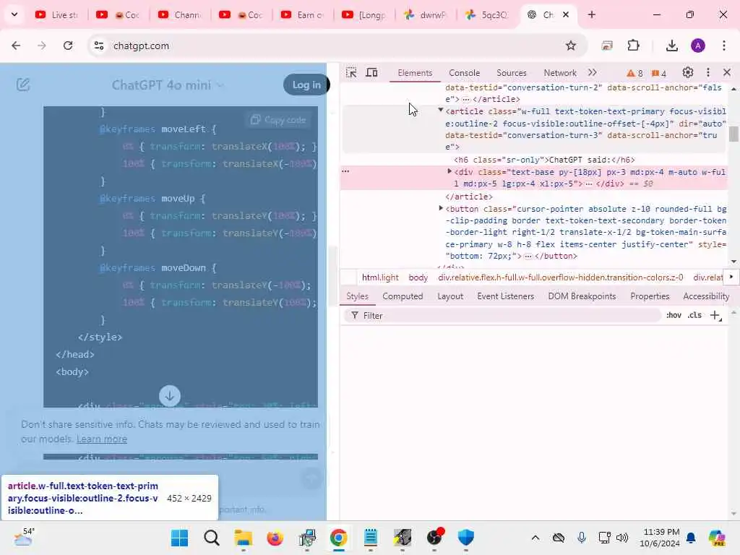Screen dimensions: 740x555
Task: Open the Layout pane tab
Action: pyautogui.click(x=449, y=296)
